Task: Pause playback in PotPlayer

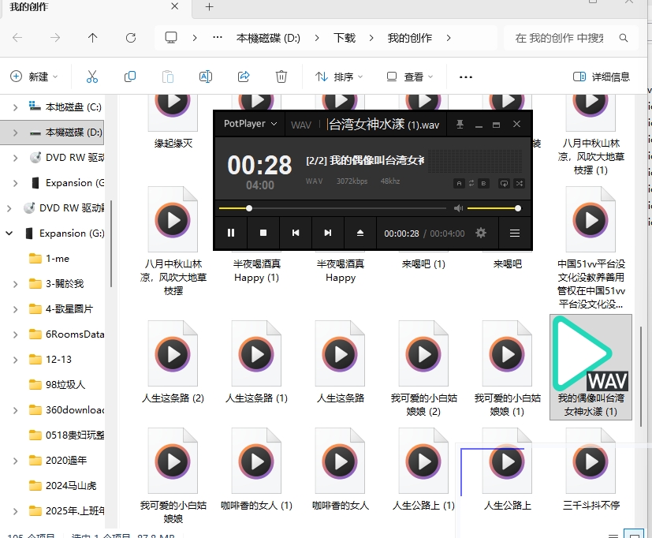Action: click(231, 234)
